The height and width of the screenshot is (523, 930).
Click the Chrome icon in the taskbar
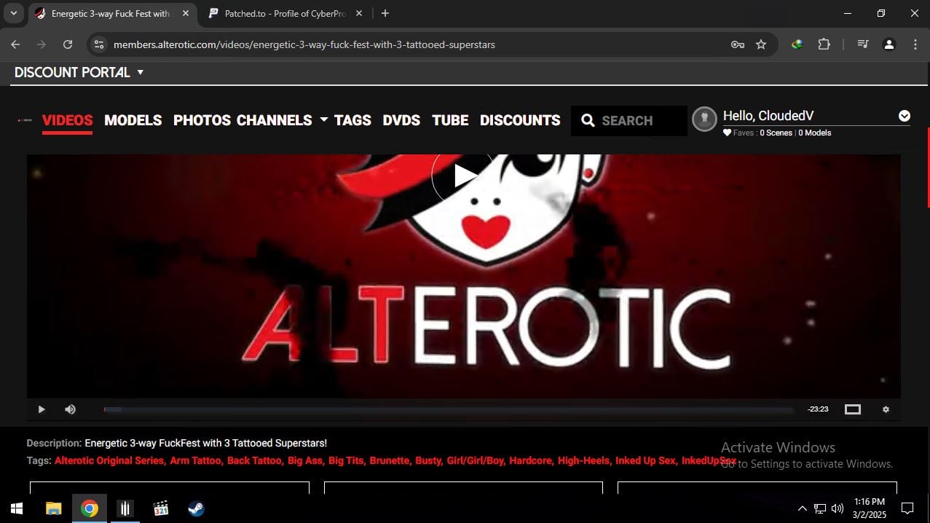tap(90, 508)
